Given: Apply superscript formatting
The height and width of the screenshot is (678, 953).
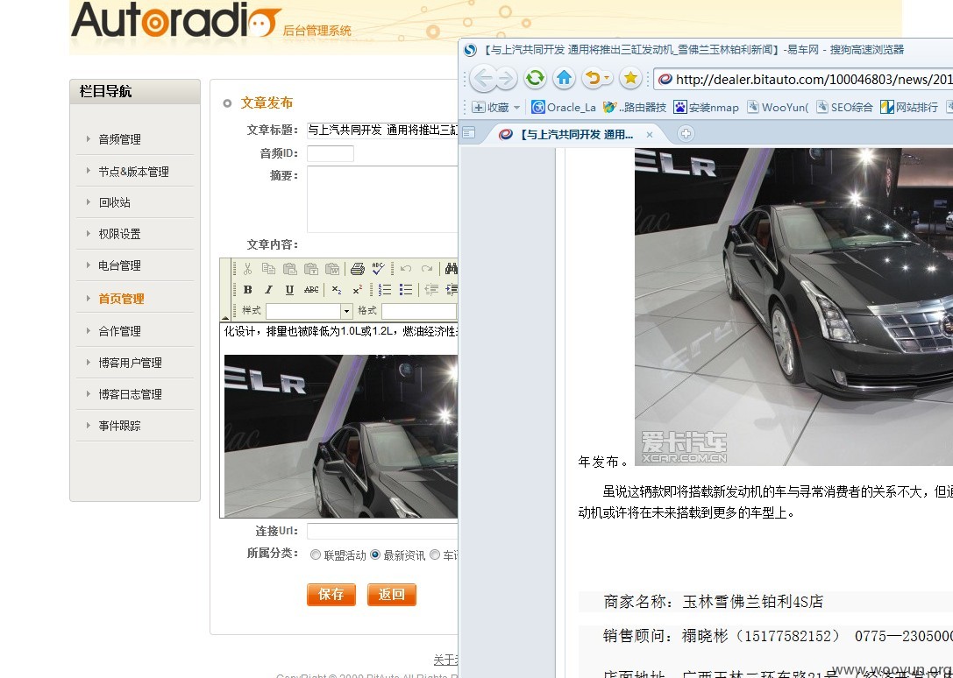Looking at the screenshot, I should click(358, 290).
